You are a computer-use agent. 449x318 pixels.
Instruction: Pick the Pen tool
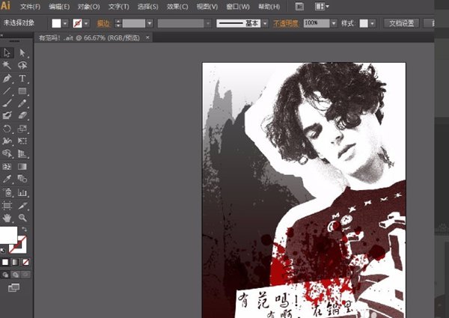coord(7,79)
